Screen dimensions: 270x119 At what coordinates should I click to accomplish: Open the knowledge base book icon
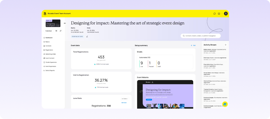tap(219, 13)
